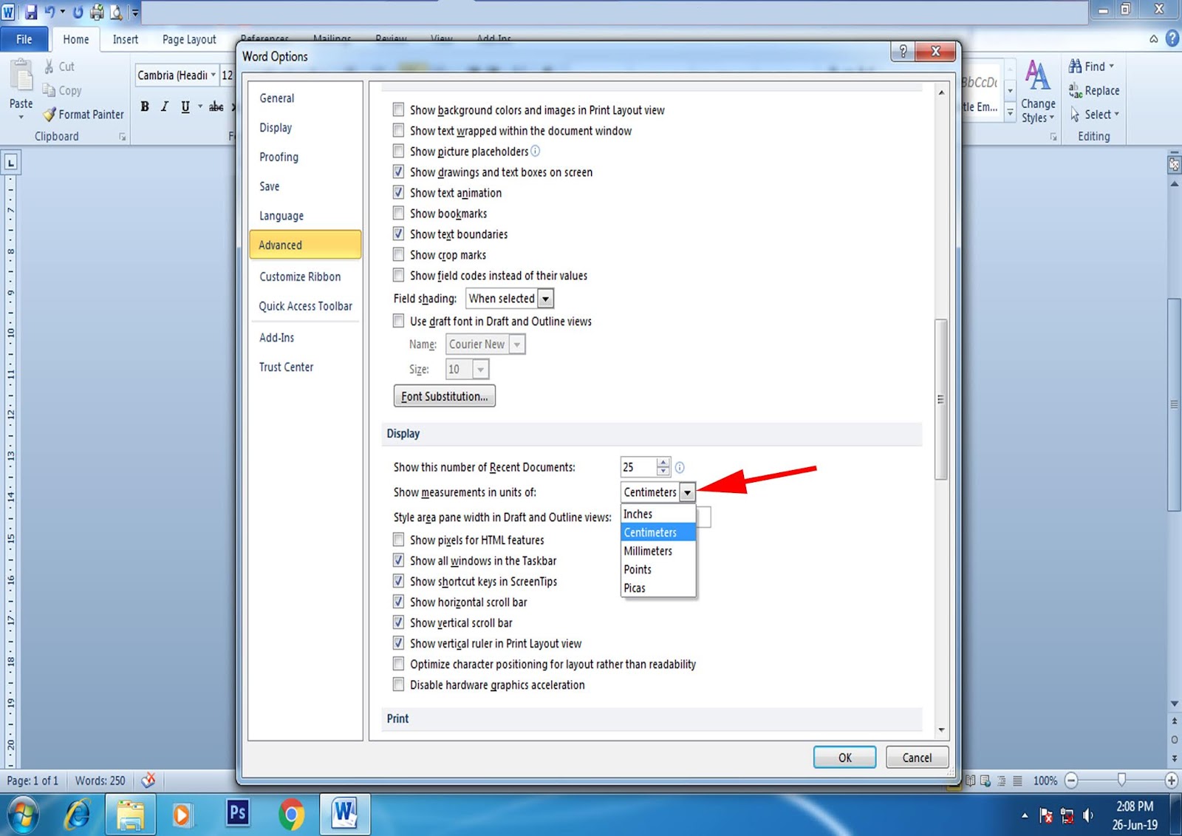Image resolution: width=1182 pixels, height=836 pixels.
Task: Select Millimeters from the units list
Action: [658, 551]
